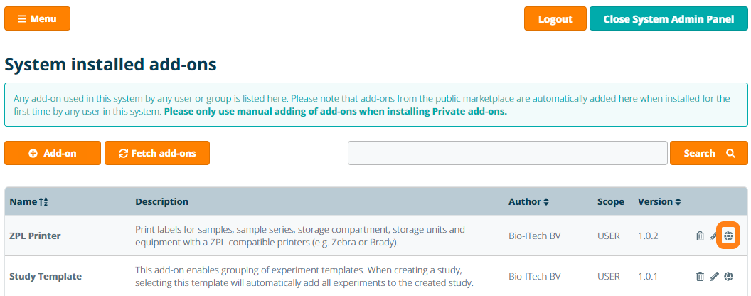Click the Logout button

(x=555, y=19)
